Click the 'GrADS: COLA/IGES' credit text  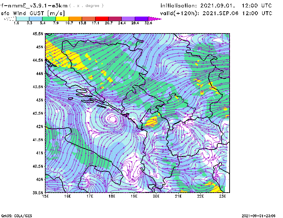point(17,216)
